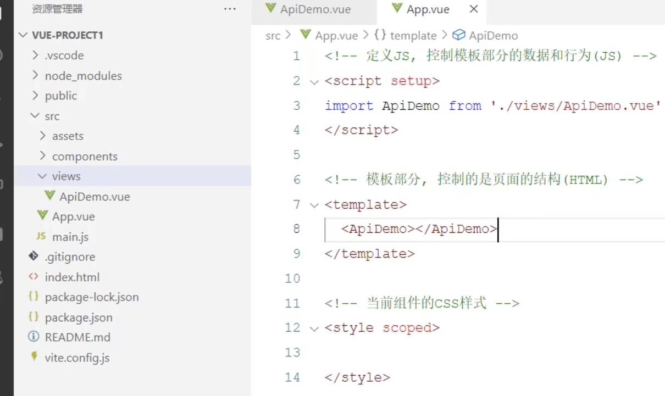Click the closing </style> tag
This screenshot has width=665, height=396.
point(357,377)
